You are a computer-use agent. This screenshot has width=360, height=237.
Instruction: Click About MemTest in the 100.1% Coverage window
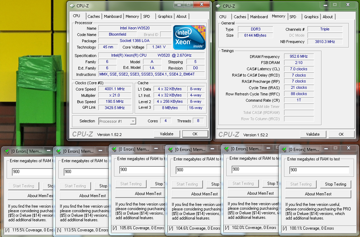point(318,194)
